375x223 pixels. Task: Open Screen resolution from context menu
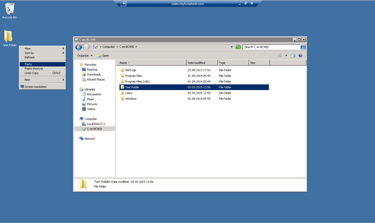42,87
